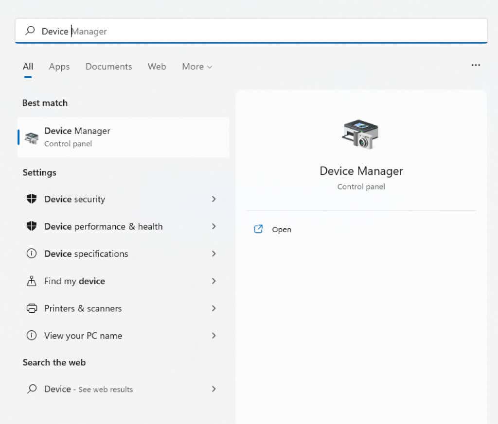Click the Open external-link icon

[x=258, y=229]
